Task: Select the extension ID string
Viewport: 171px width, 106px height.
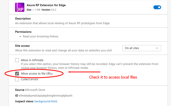Action: point(46,96)
